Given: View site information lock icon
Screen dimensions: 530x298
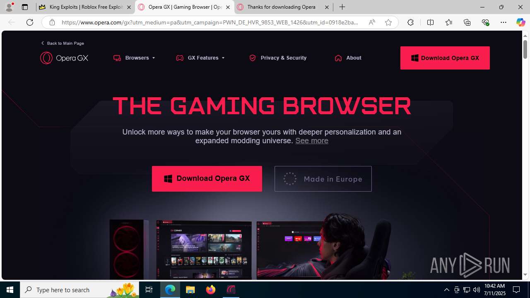Looking at the screenshot, I should point(52,22).
